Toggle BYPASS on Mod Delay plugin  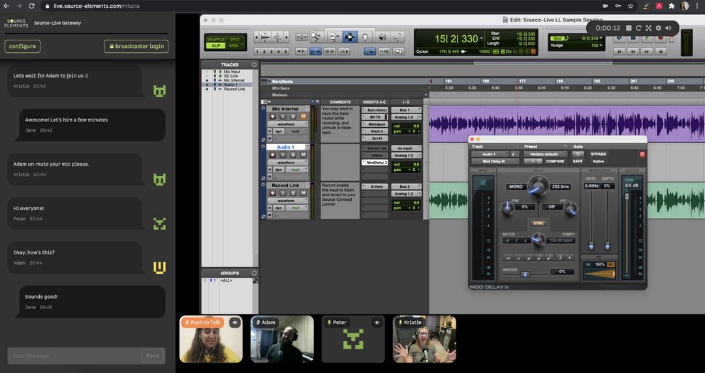click(x=598, y=154)
